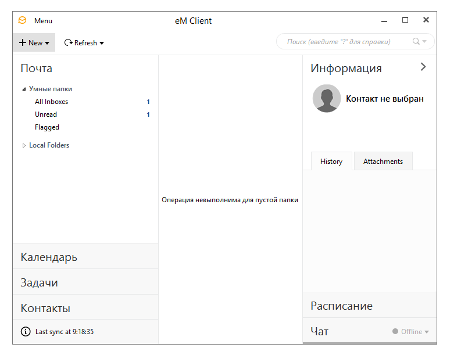The image size is (461, 362).
Task: Click the Offline status dot
Action: [x=395, y=332]
